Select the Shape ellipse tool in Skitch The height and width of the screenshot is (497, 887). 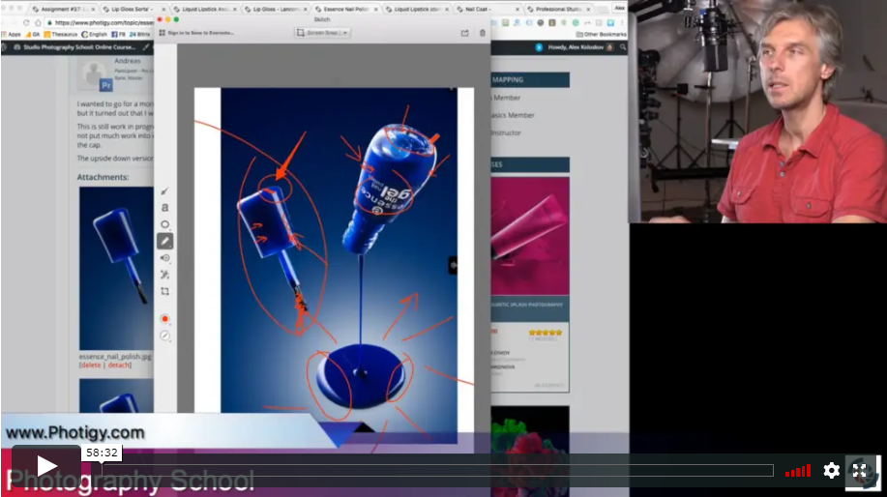(x=164, y=224)
